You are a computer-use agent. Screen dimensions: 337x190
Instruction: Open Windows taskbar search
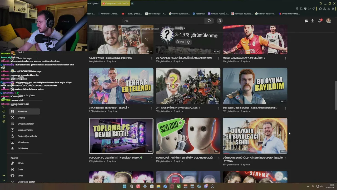click(x=131, y=186)
